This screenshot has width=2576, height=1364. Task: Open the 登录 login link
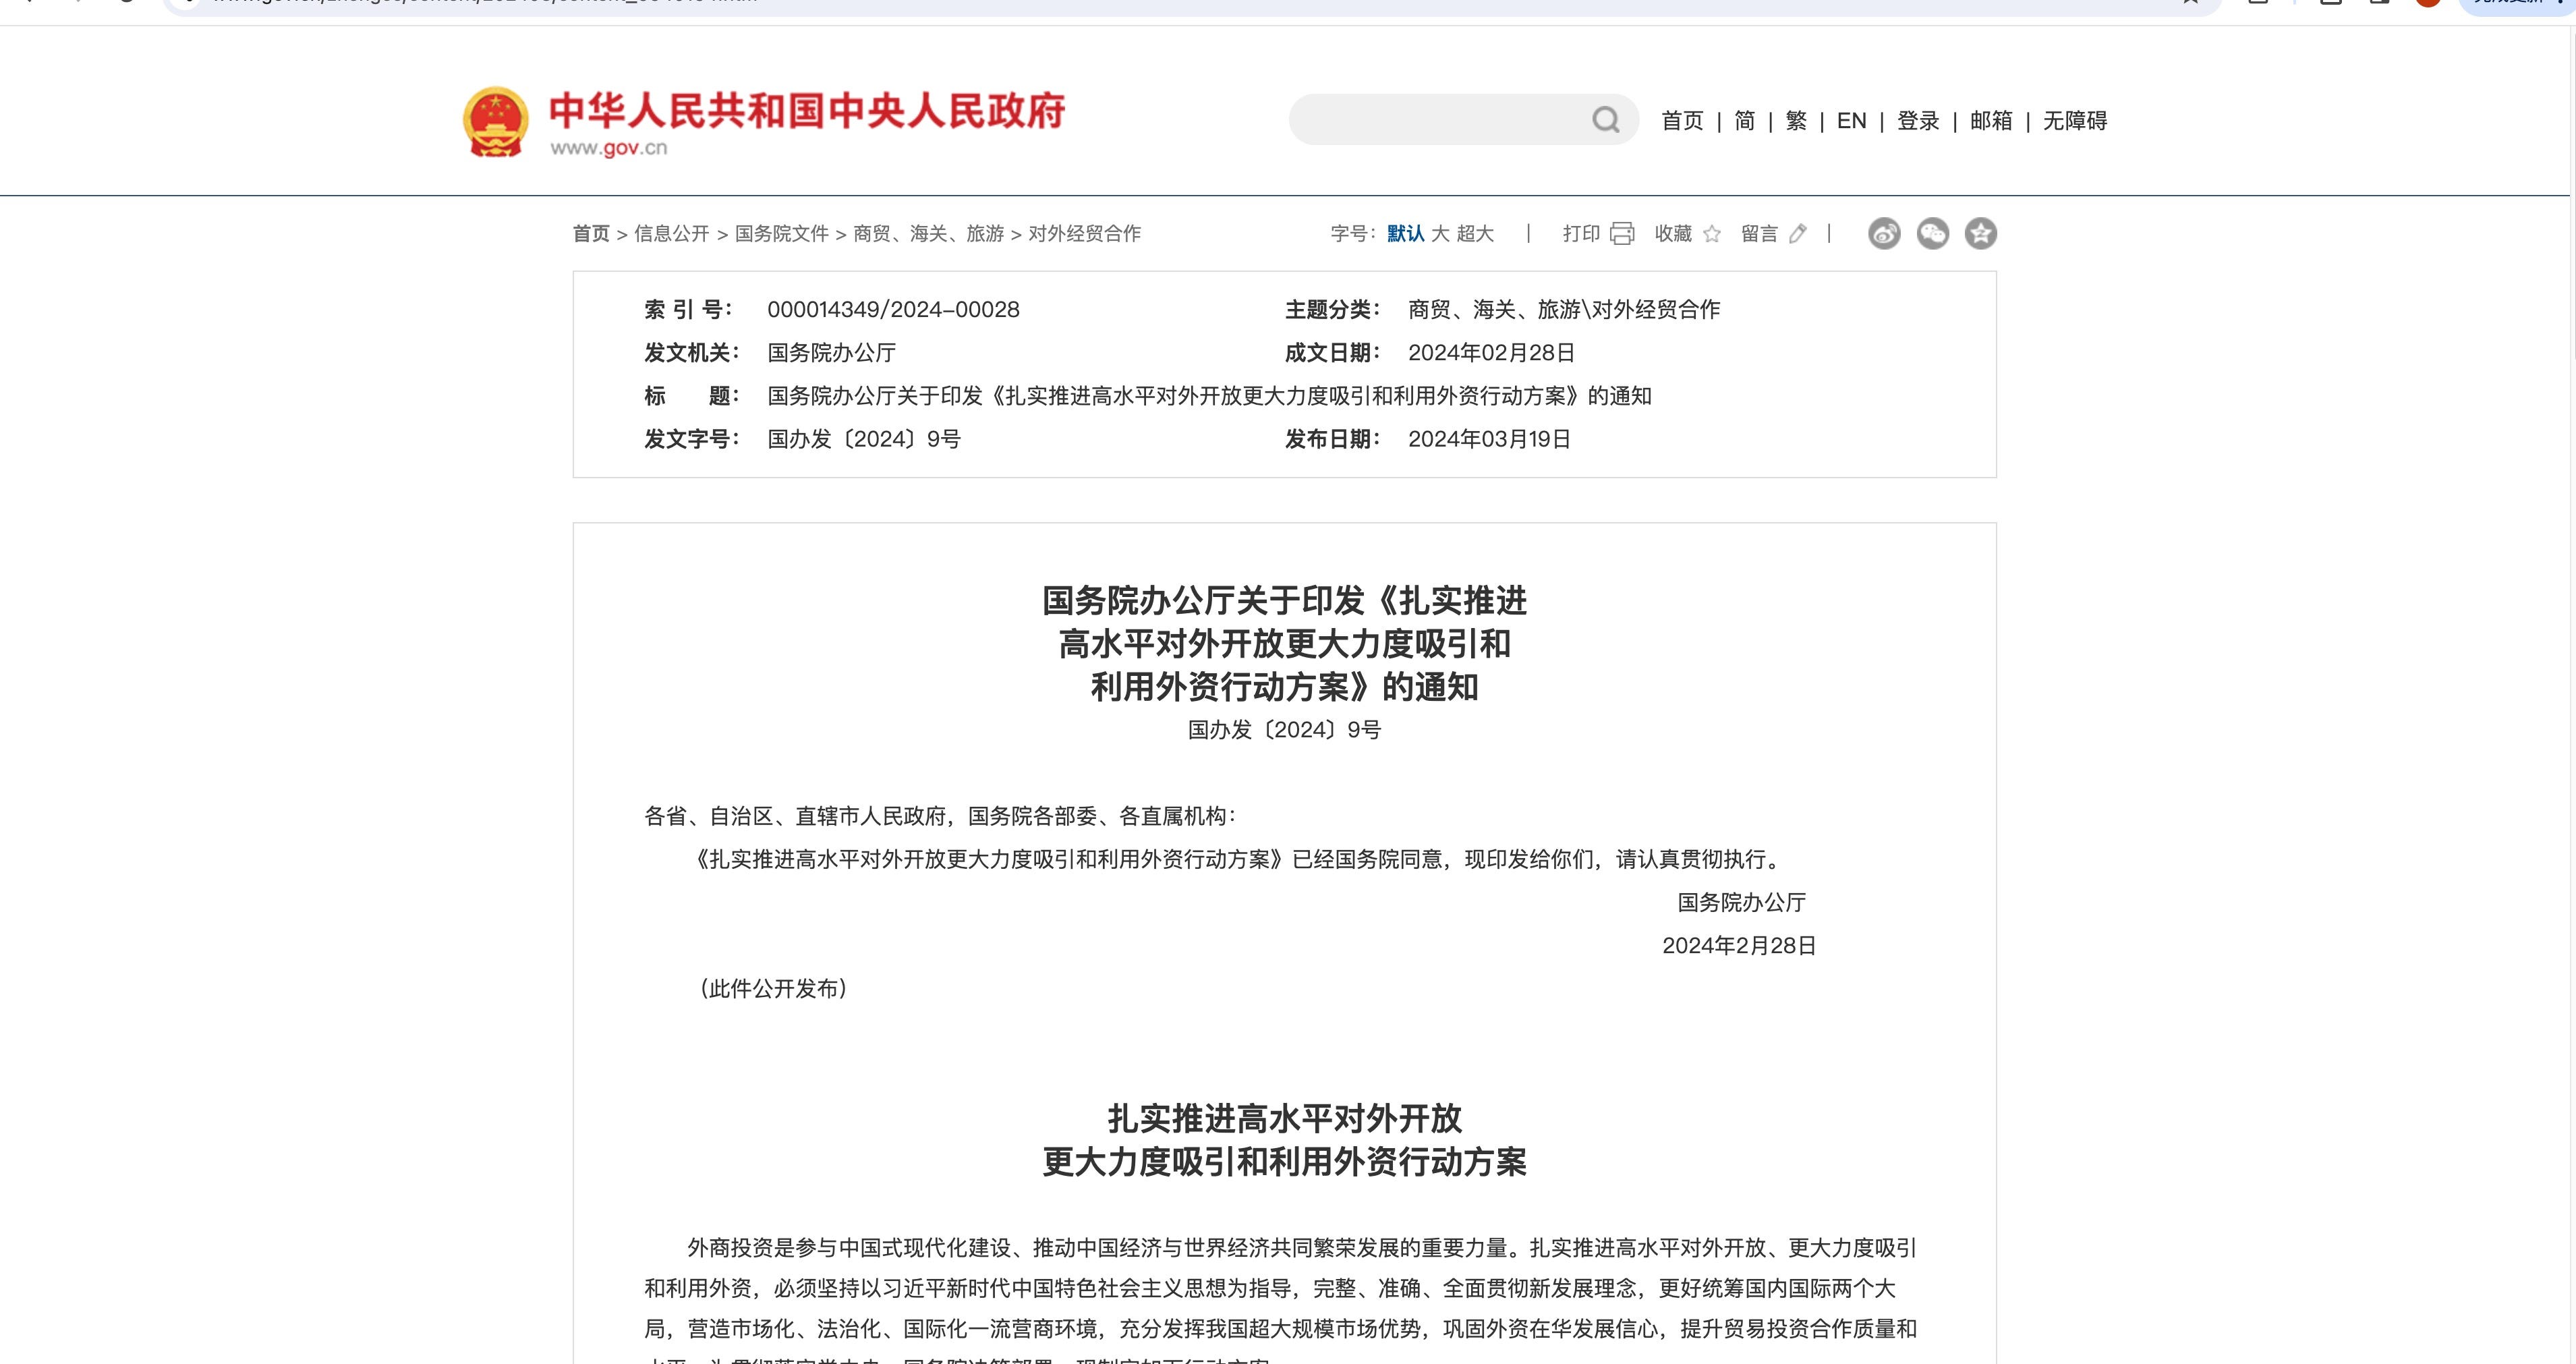(x=1918, y=121)
